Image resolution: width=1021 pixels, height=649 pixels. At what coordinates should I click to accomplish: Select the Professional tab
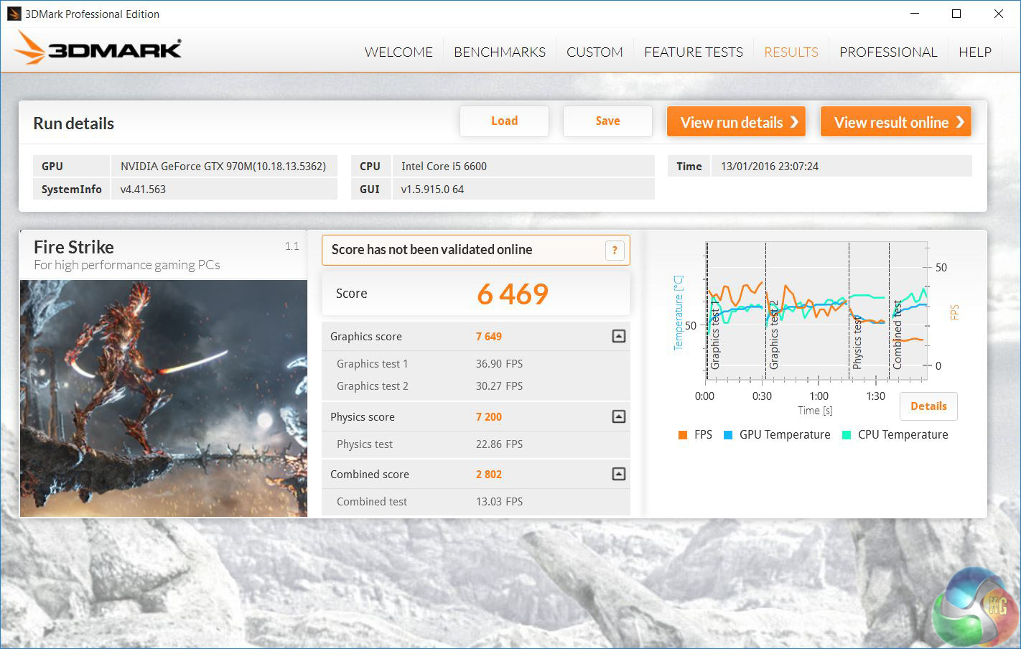coord(888,52)
